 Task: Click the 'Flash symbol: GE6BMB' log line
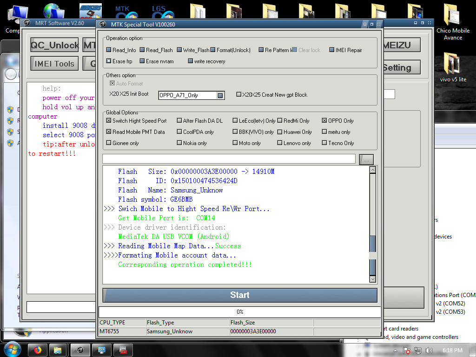pos(155,199)
